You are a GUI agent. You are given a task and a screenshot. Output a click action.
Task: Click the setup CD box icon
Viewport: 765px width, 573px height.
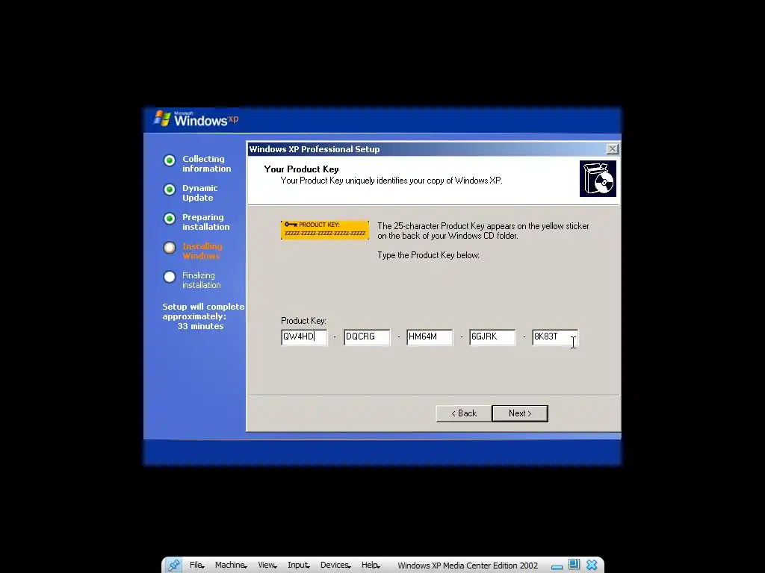point(598,179)
